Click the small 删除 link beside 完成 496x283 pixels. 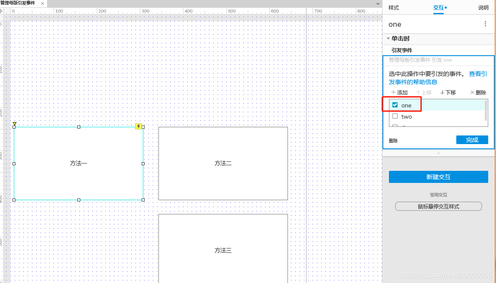tap(393, 141)
